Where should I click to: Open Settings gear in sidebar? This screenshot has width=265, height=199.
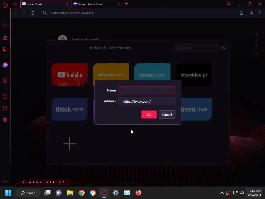coord(5,120)
